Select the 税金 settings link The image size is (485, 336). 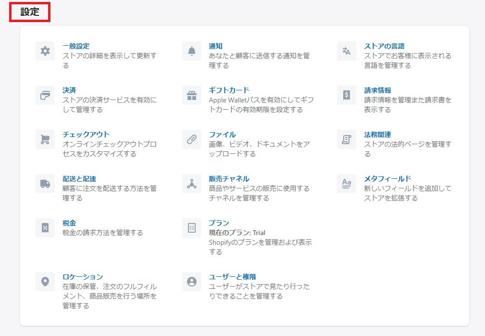pyautogui.click(x=69, y=223)
